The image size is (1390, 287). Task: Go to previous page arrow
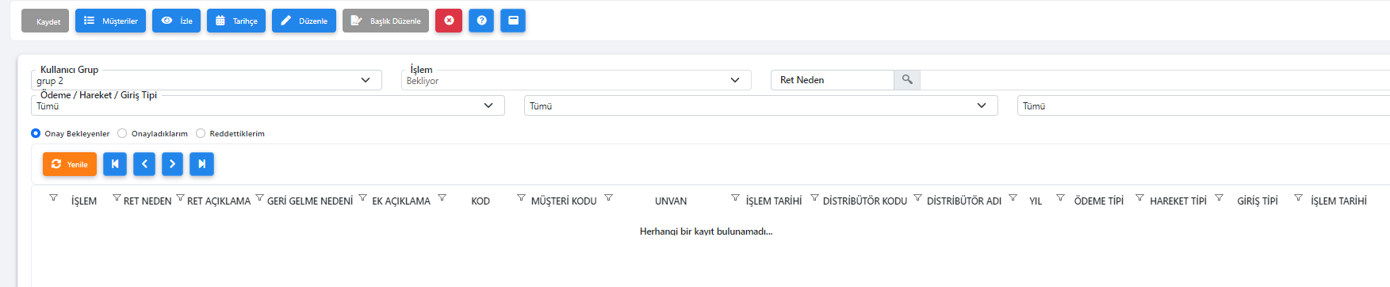144,164
